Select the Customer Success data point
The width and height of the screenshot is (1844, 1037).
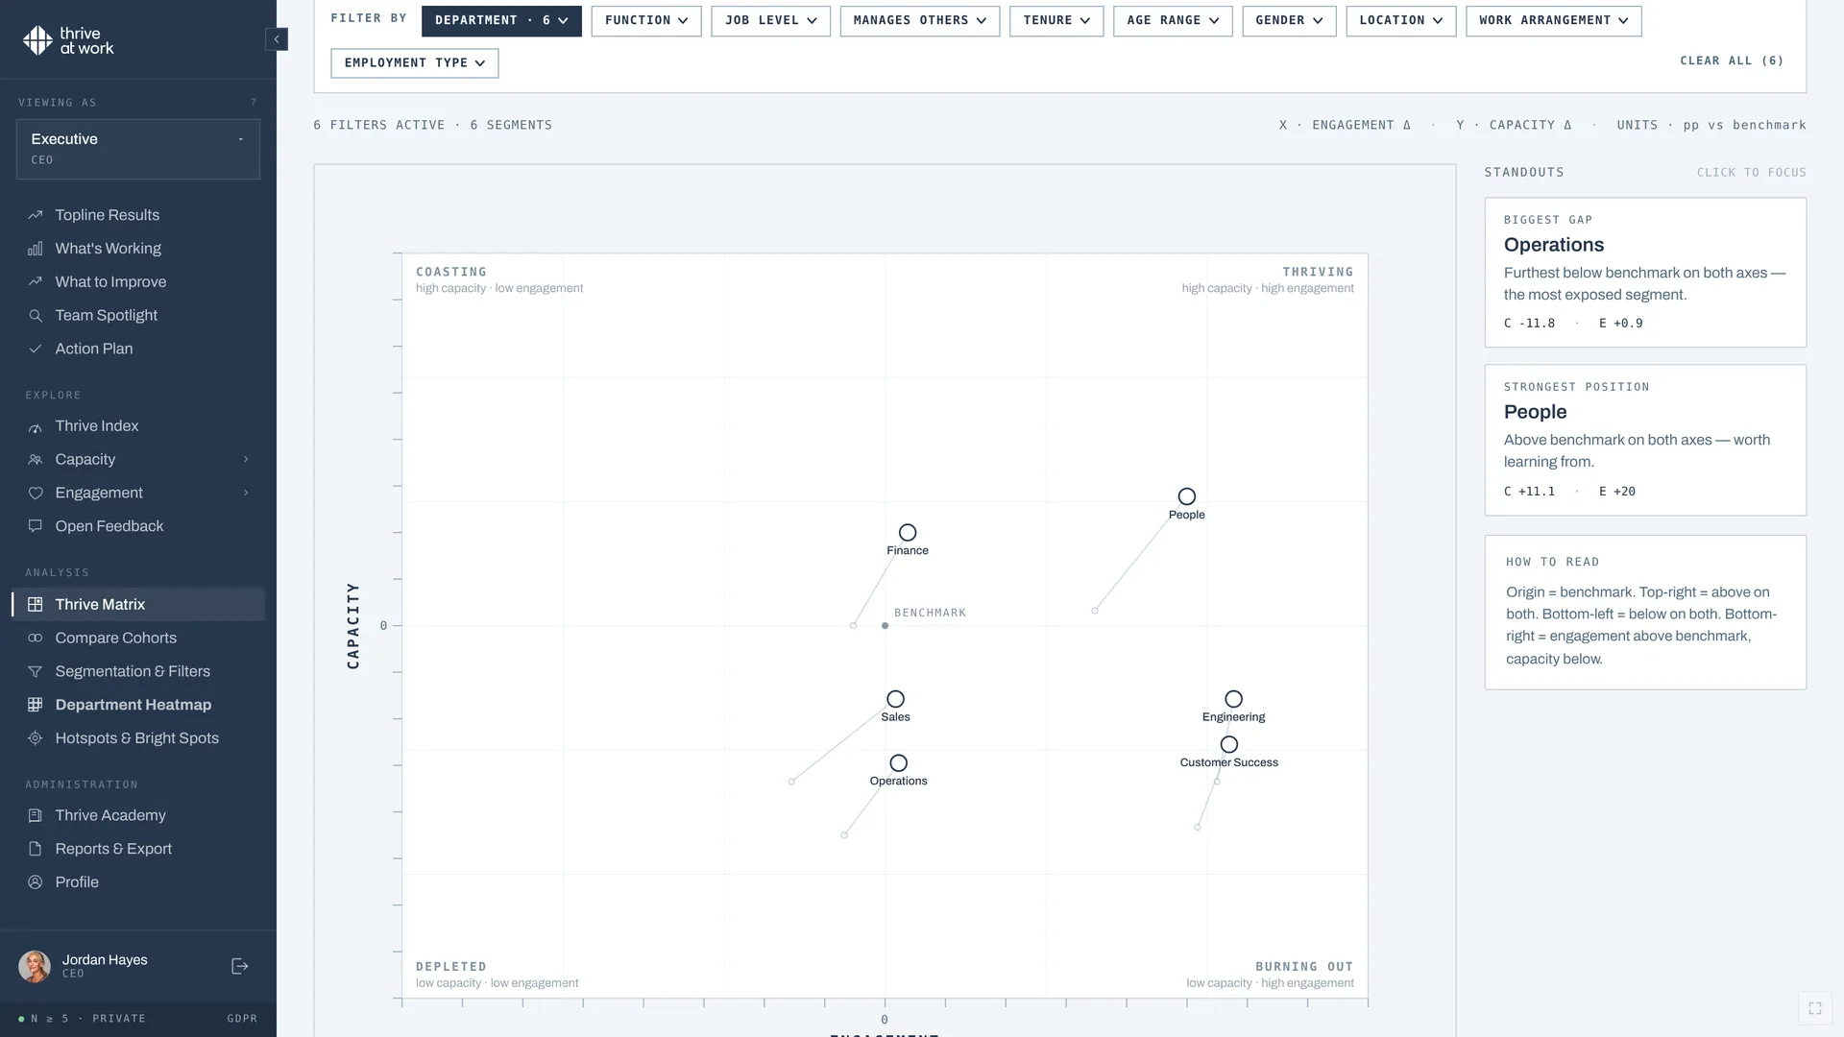click(x=1229, y=744)
